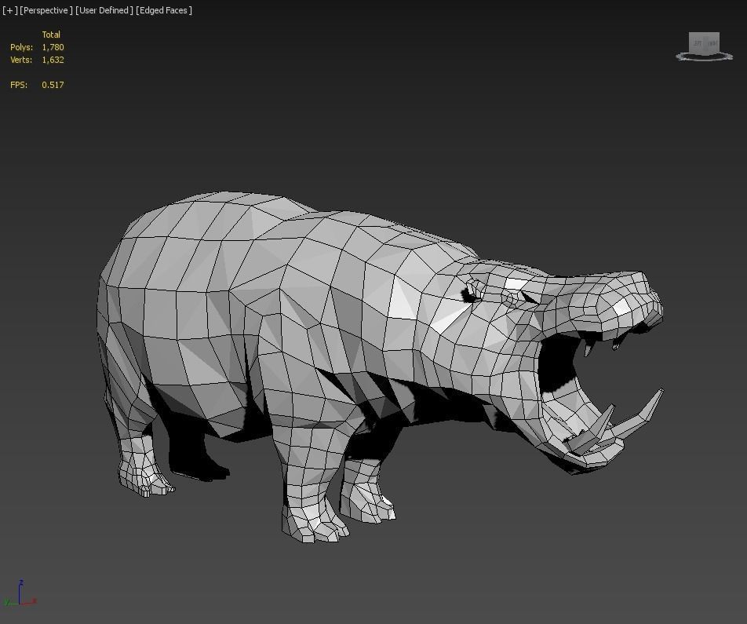The width and height of the screenshot is (747, 624).
Task: Click the Verts count value 1,632
Action: 53,60
